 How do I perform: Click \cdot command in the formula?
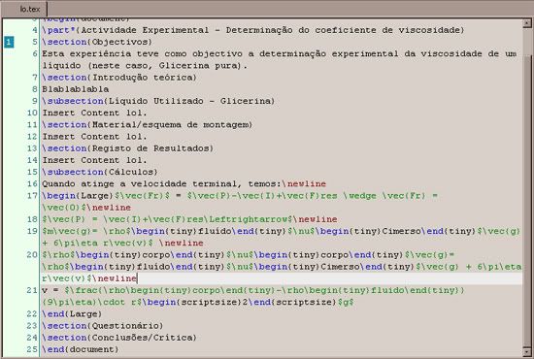(x=112, y=302)
